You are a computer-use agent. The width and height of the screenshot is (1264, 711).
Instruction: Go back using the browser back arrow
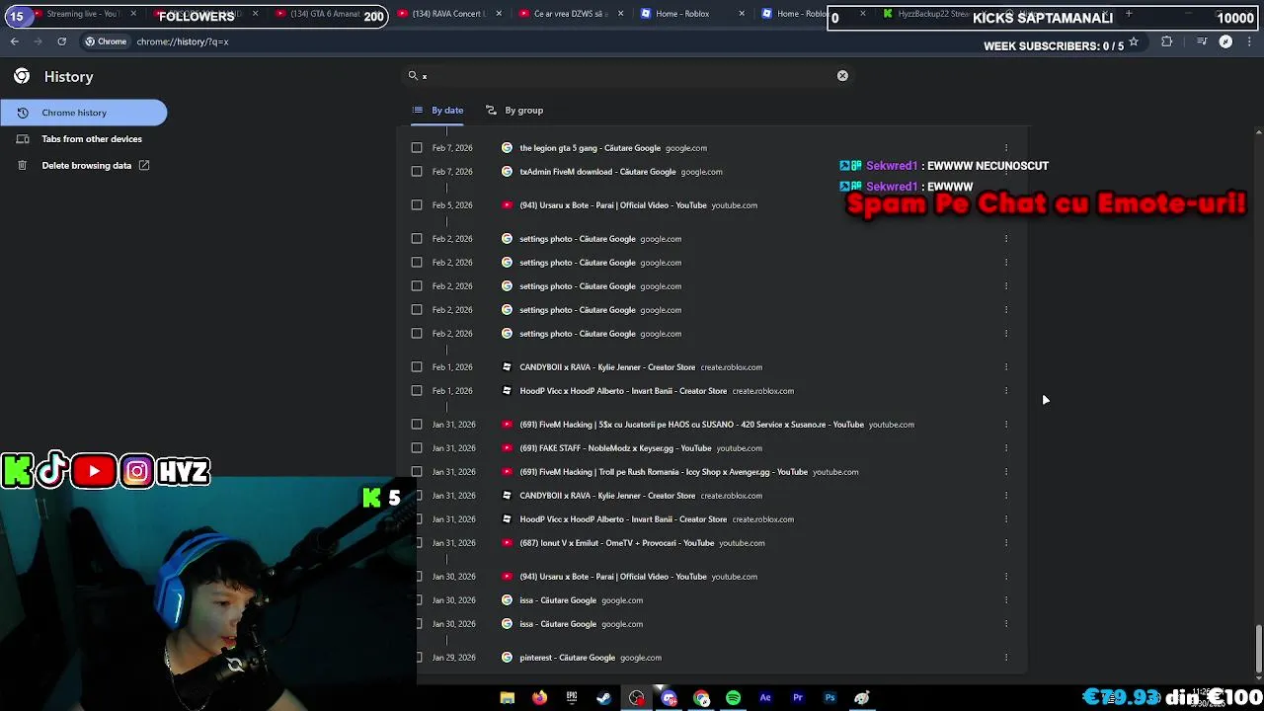pyautogui.click(x=14, y=41)
